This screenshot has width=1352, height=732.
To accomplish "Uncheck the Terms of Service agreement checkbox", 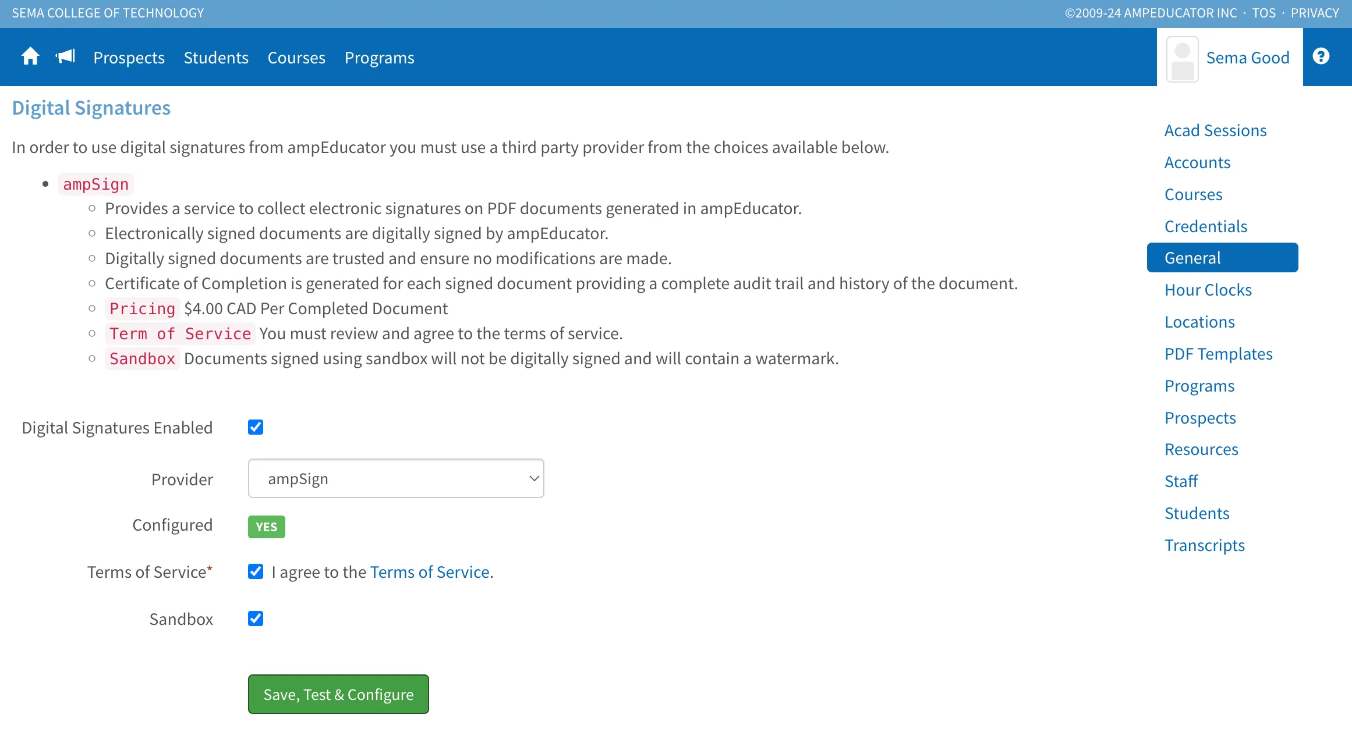I will tap(256, 571).
